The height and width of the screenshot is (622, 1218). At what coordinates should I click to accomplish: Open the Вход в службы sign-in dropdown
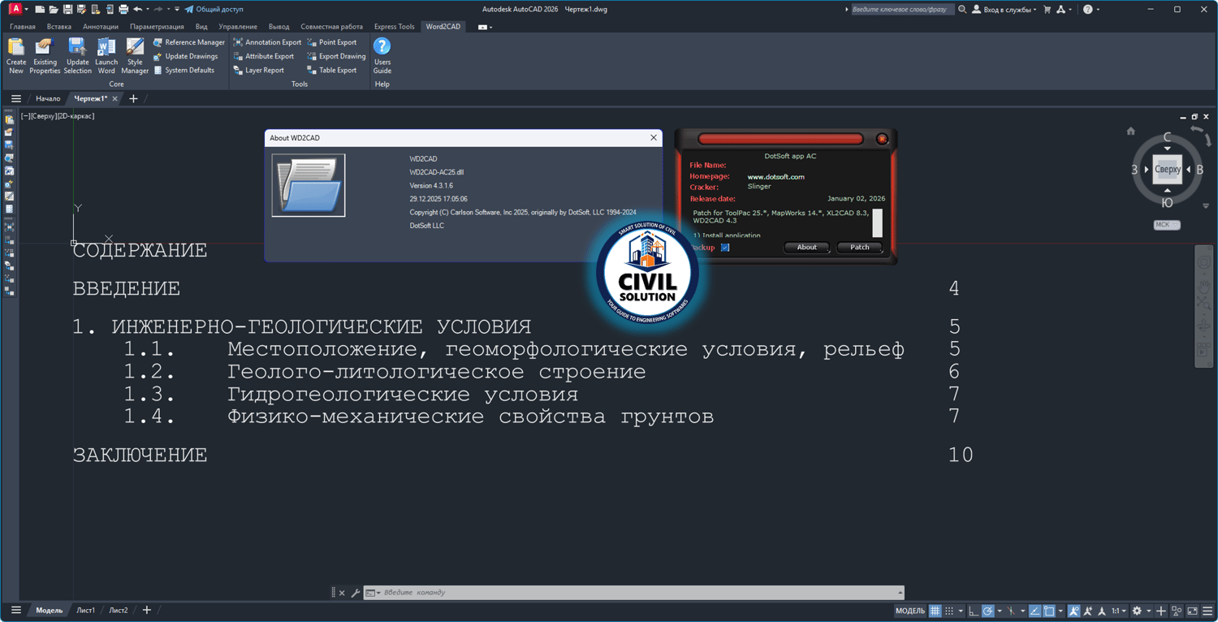1004,9
